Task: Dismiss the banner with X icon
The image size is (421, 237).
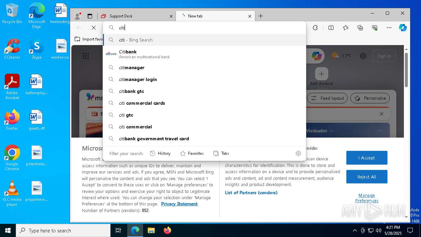Action: pyautogui.click(x=381, y=114)
